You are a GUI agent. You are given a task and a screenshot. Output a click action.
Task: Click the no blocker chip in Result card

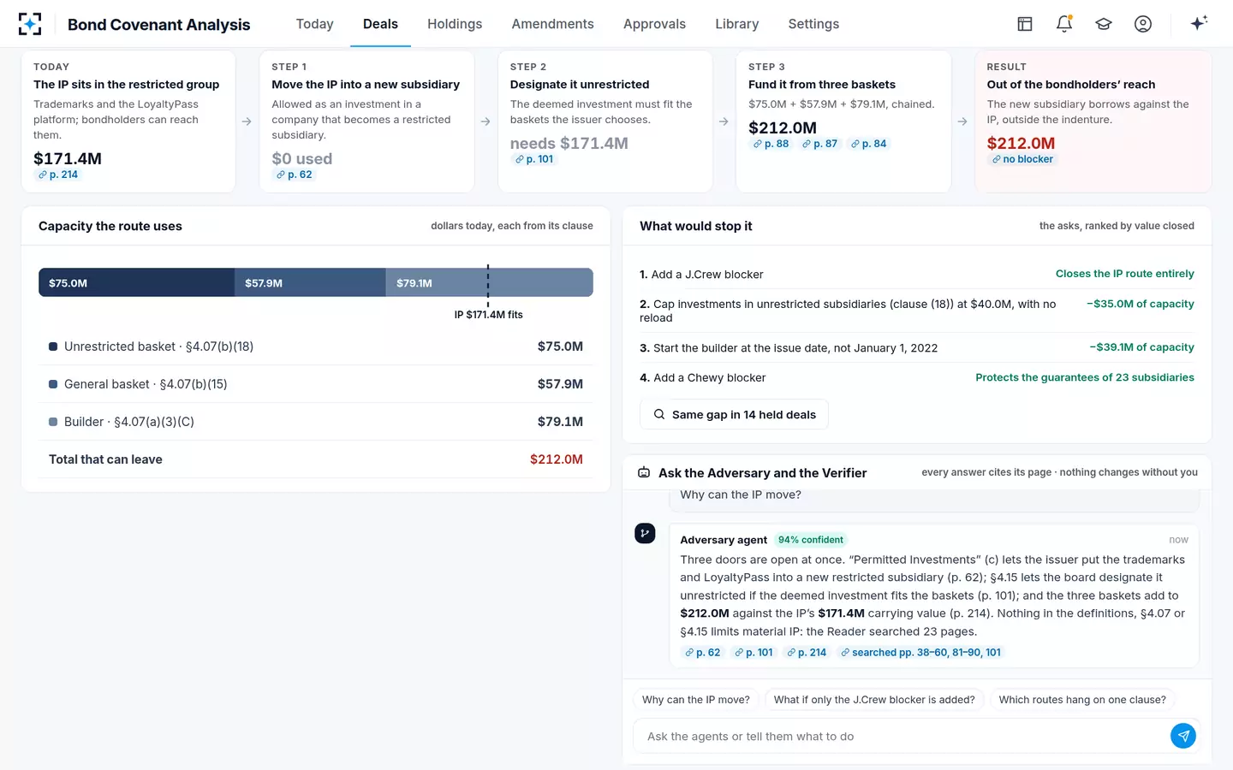(1022, 159)
